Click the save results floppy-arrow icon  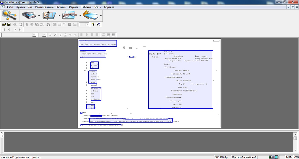[91, 15]
